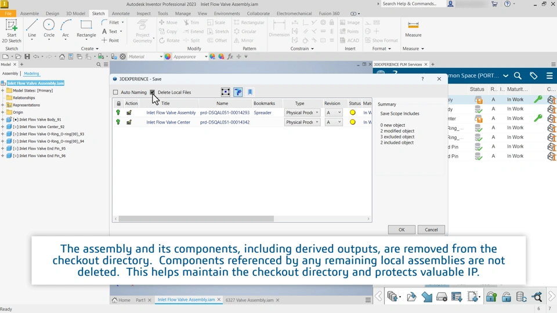Expand the Inlet Flow Valve Body_91 node
The height and width of the screenshot is (313, 557).
click(2, 119)
